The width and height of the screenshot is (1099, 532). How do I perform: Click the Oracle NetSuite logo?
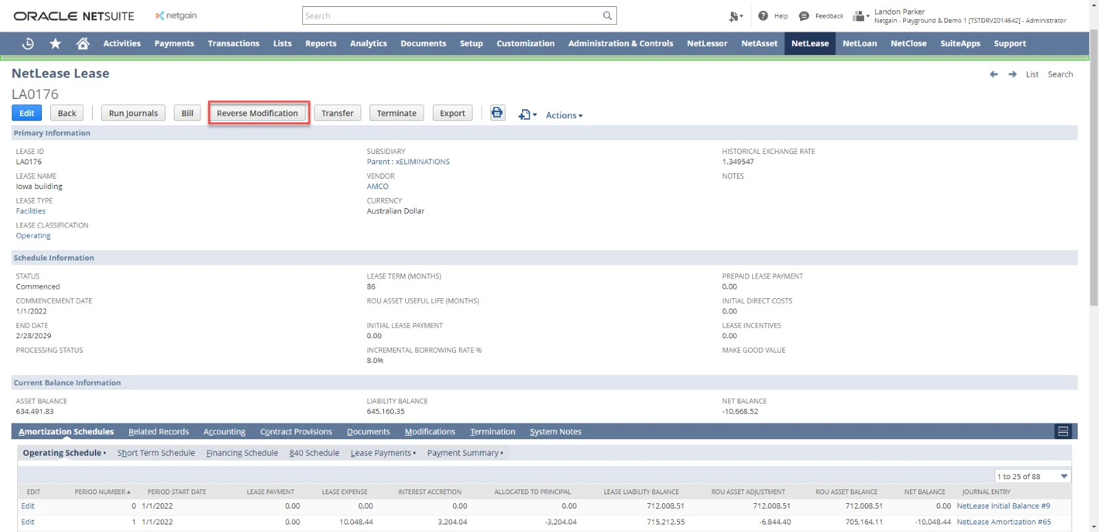click(74, 16)
